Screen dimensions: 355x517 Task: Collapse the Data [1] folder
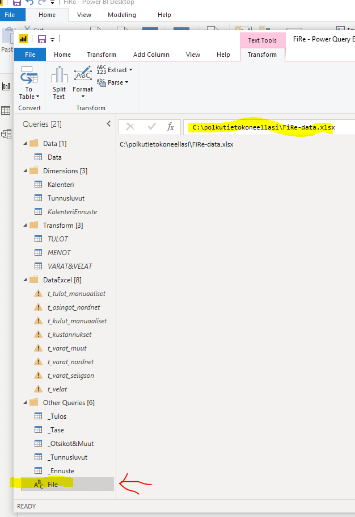coord(25,143)
